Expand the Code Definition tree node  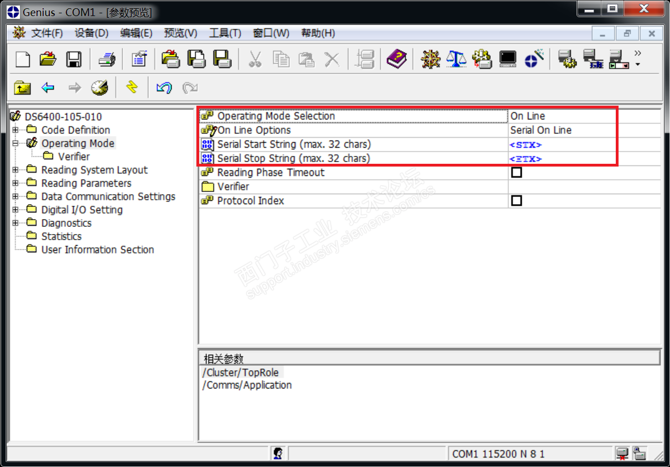[x=15, y=130]
